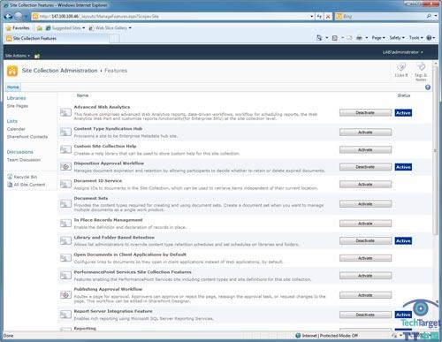Open the Libraries sidebar link
Screen dimensions: 442x342
click(16, 98)
